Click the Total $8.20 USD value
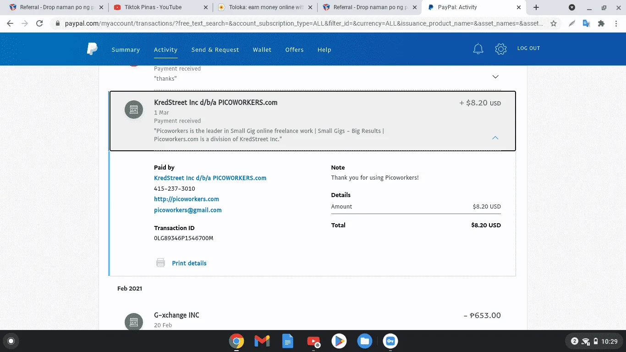 click(486, 225)
